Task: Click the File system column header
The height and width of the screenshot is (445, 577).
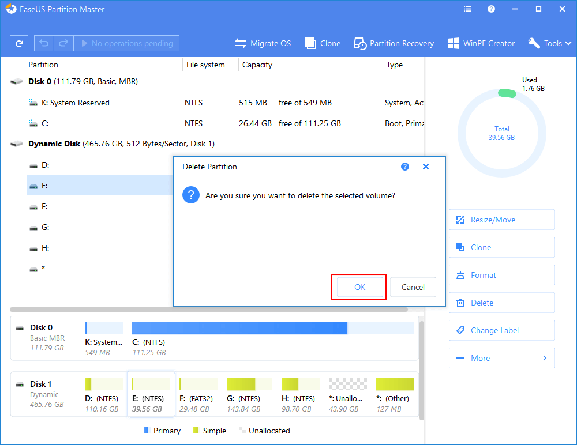Action: 205,65
